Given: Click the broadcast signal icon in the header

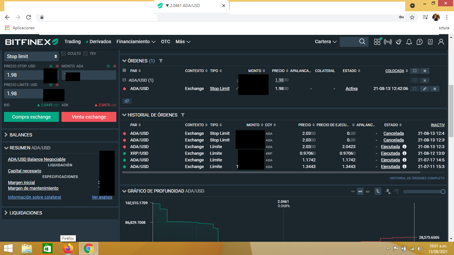Looking at the screenshot, I should click(x=388, y=42).
